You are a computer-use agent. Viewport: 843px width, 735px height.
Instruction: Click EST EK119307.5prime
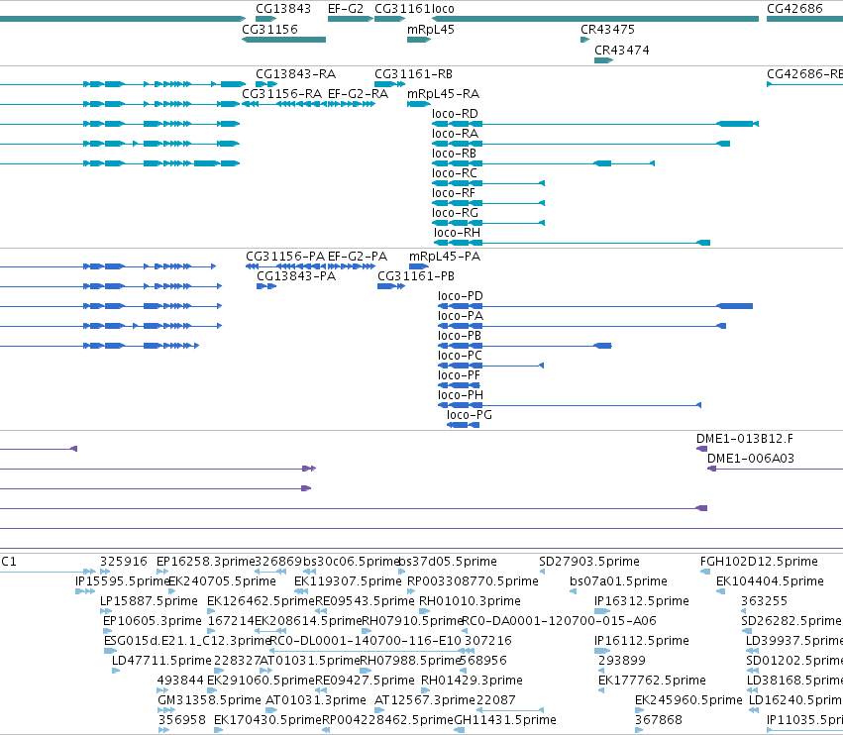pyautogui.click(x=348, y=581)
